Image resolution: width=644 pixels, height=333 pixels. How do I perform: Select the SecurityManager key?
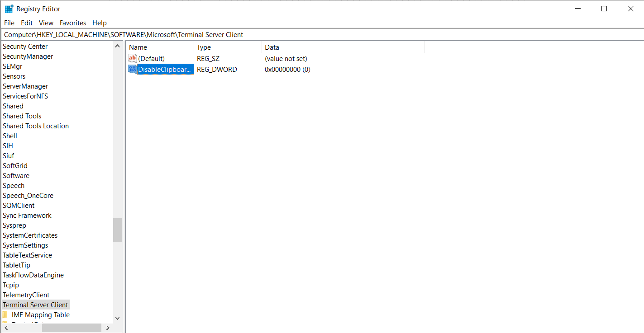coord(28,56)
